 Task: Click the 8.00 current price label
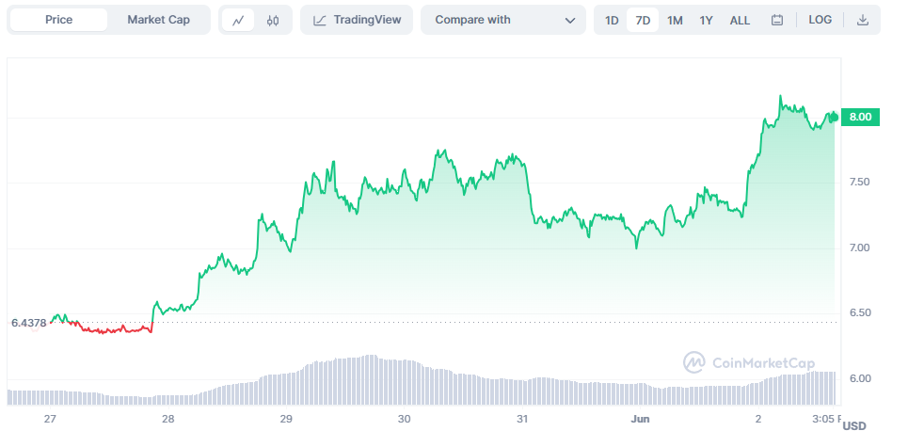pos(860,117)
